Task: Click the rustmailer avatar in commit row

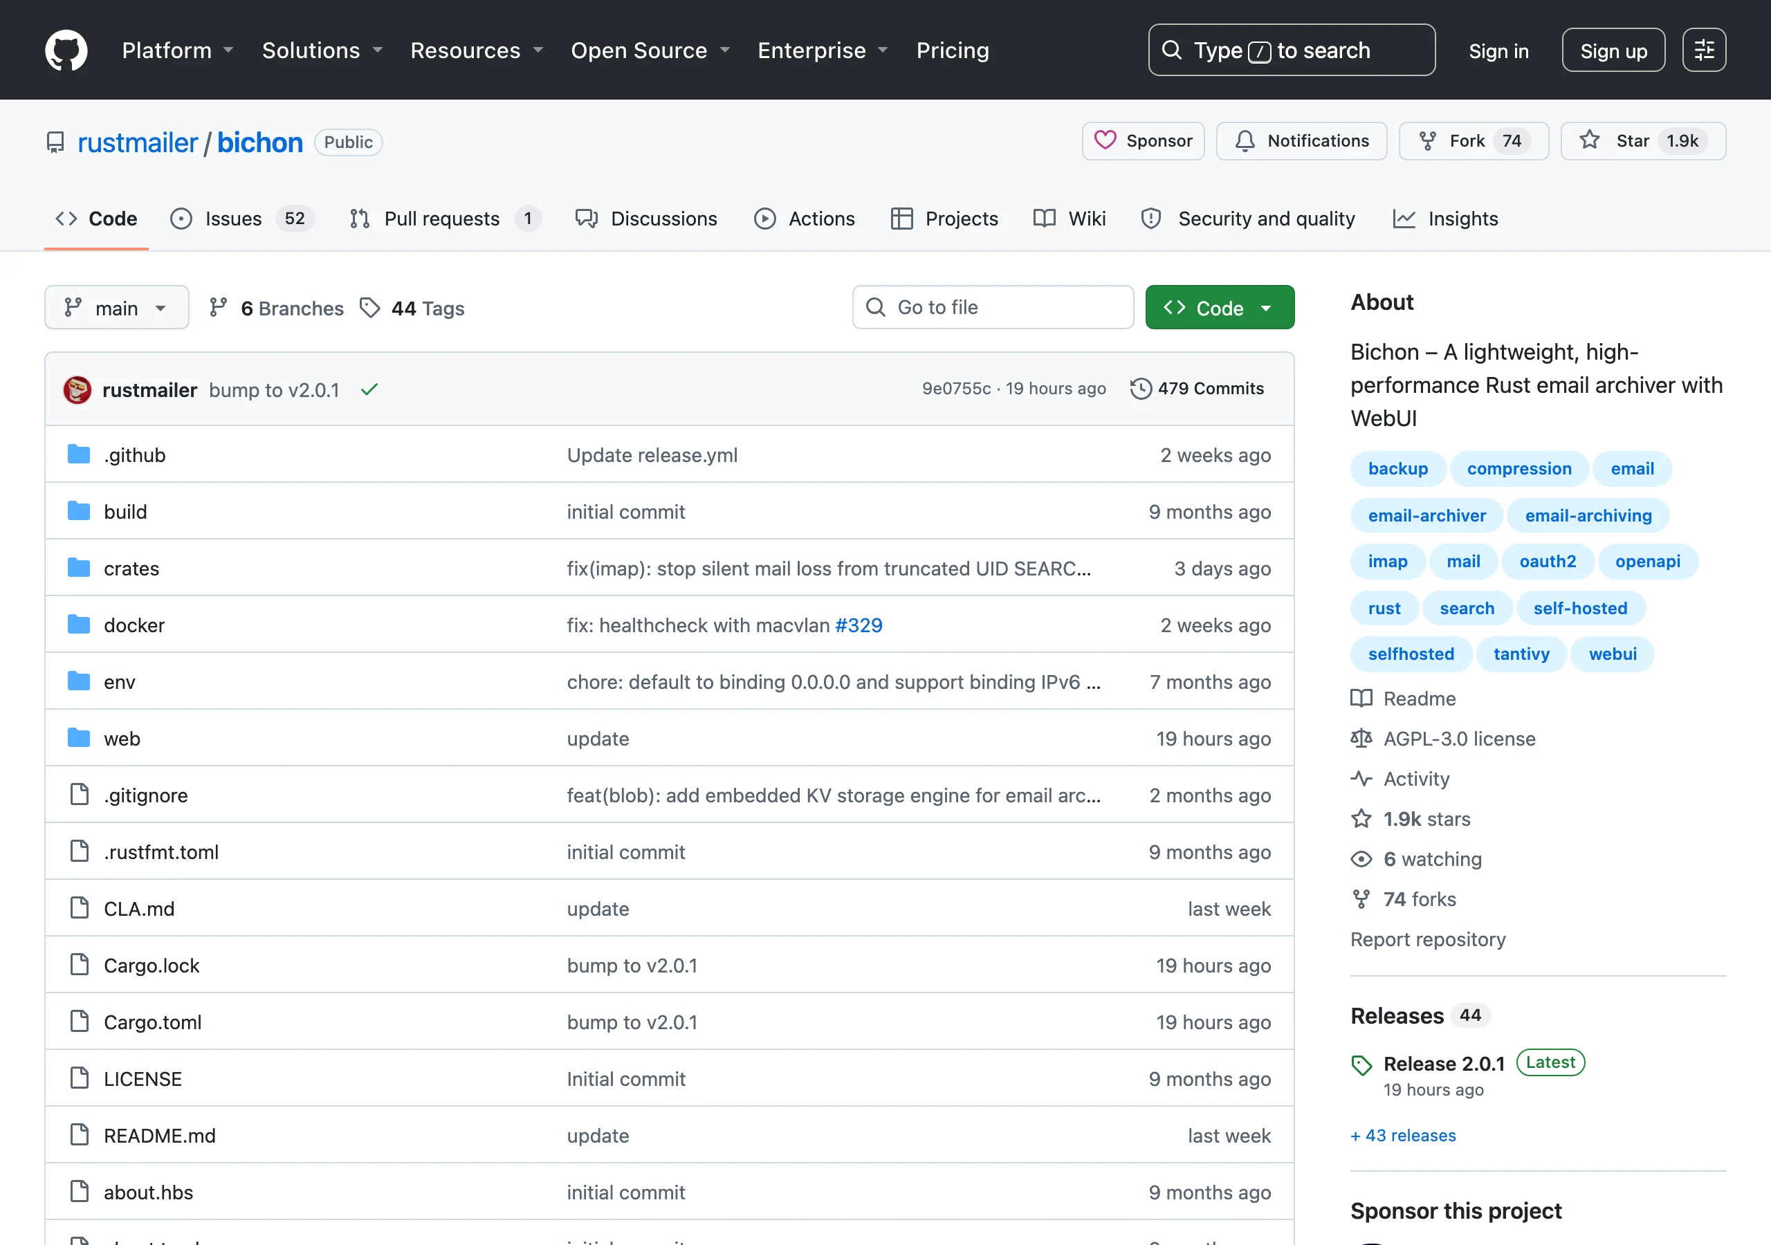Action: pos(77,389)
